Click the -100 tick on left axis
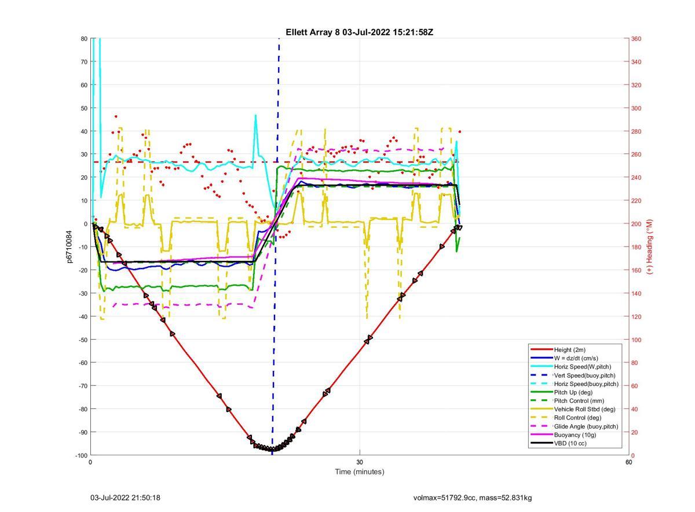The width and height of the screenshot is (695, 512). click(81, 455)
